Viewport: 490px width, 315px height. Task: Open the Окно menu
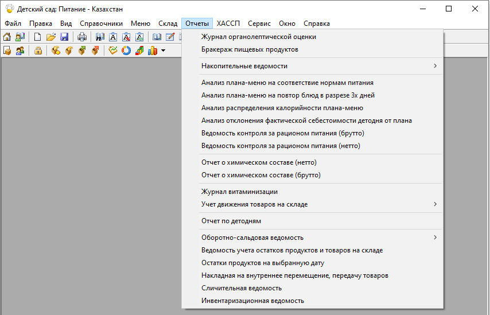287,24
